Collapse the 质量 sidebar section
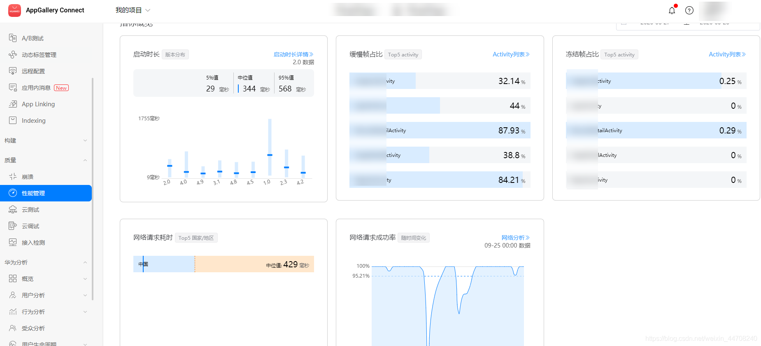This screenshot has width=761, height=346. [85, 160]
